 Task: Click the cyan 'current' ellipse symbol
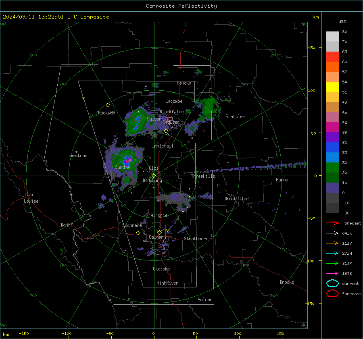pos(332,283)
